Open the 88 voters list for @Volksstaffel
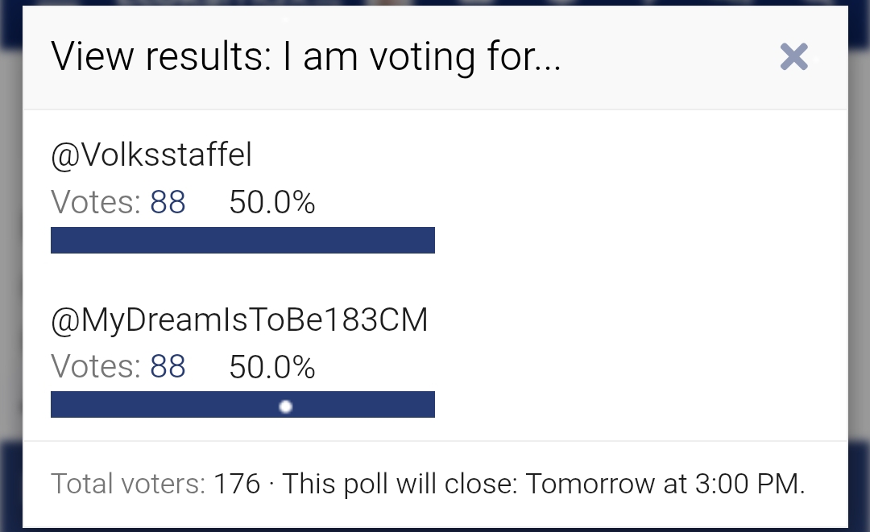The height and width of the screenshot is (532, 870). [x=168, y=203]
